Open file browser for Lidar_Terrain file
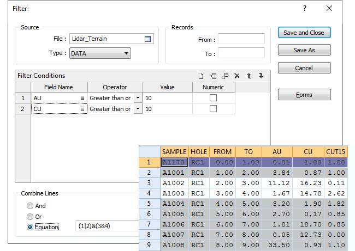Image resolution: width=355 pixels, height=251 pixels. coord(147,39)
